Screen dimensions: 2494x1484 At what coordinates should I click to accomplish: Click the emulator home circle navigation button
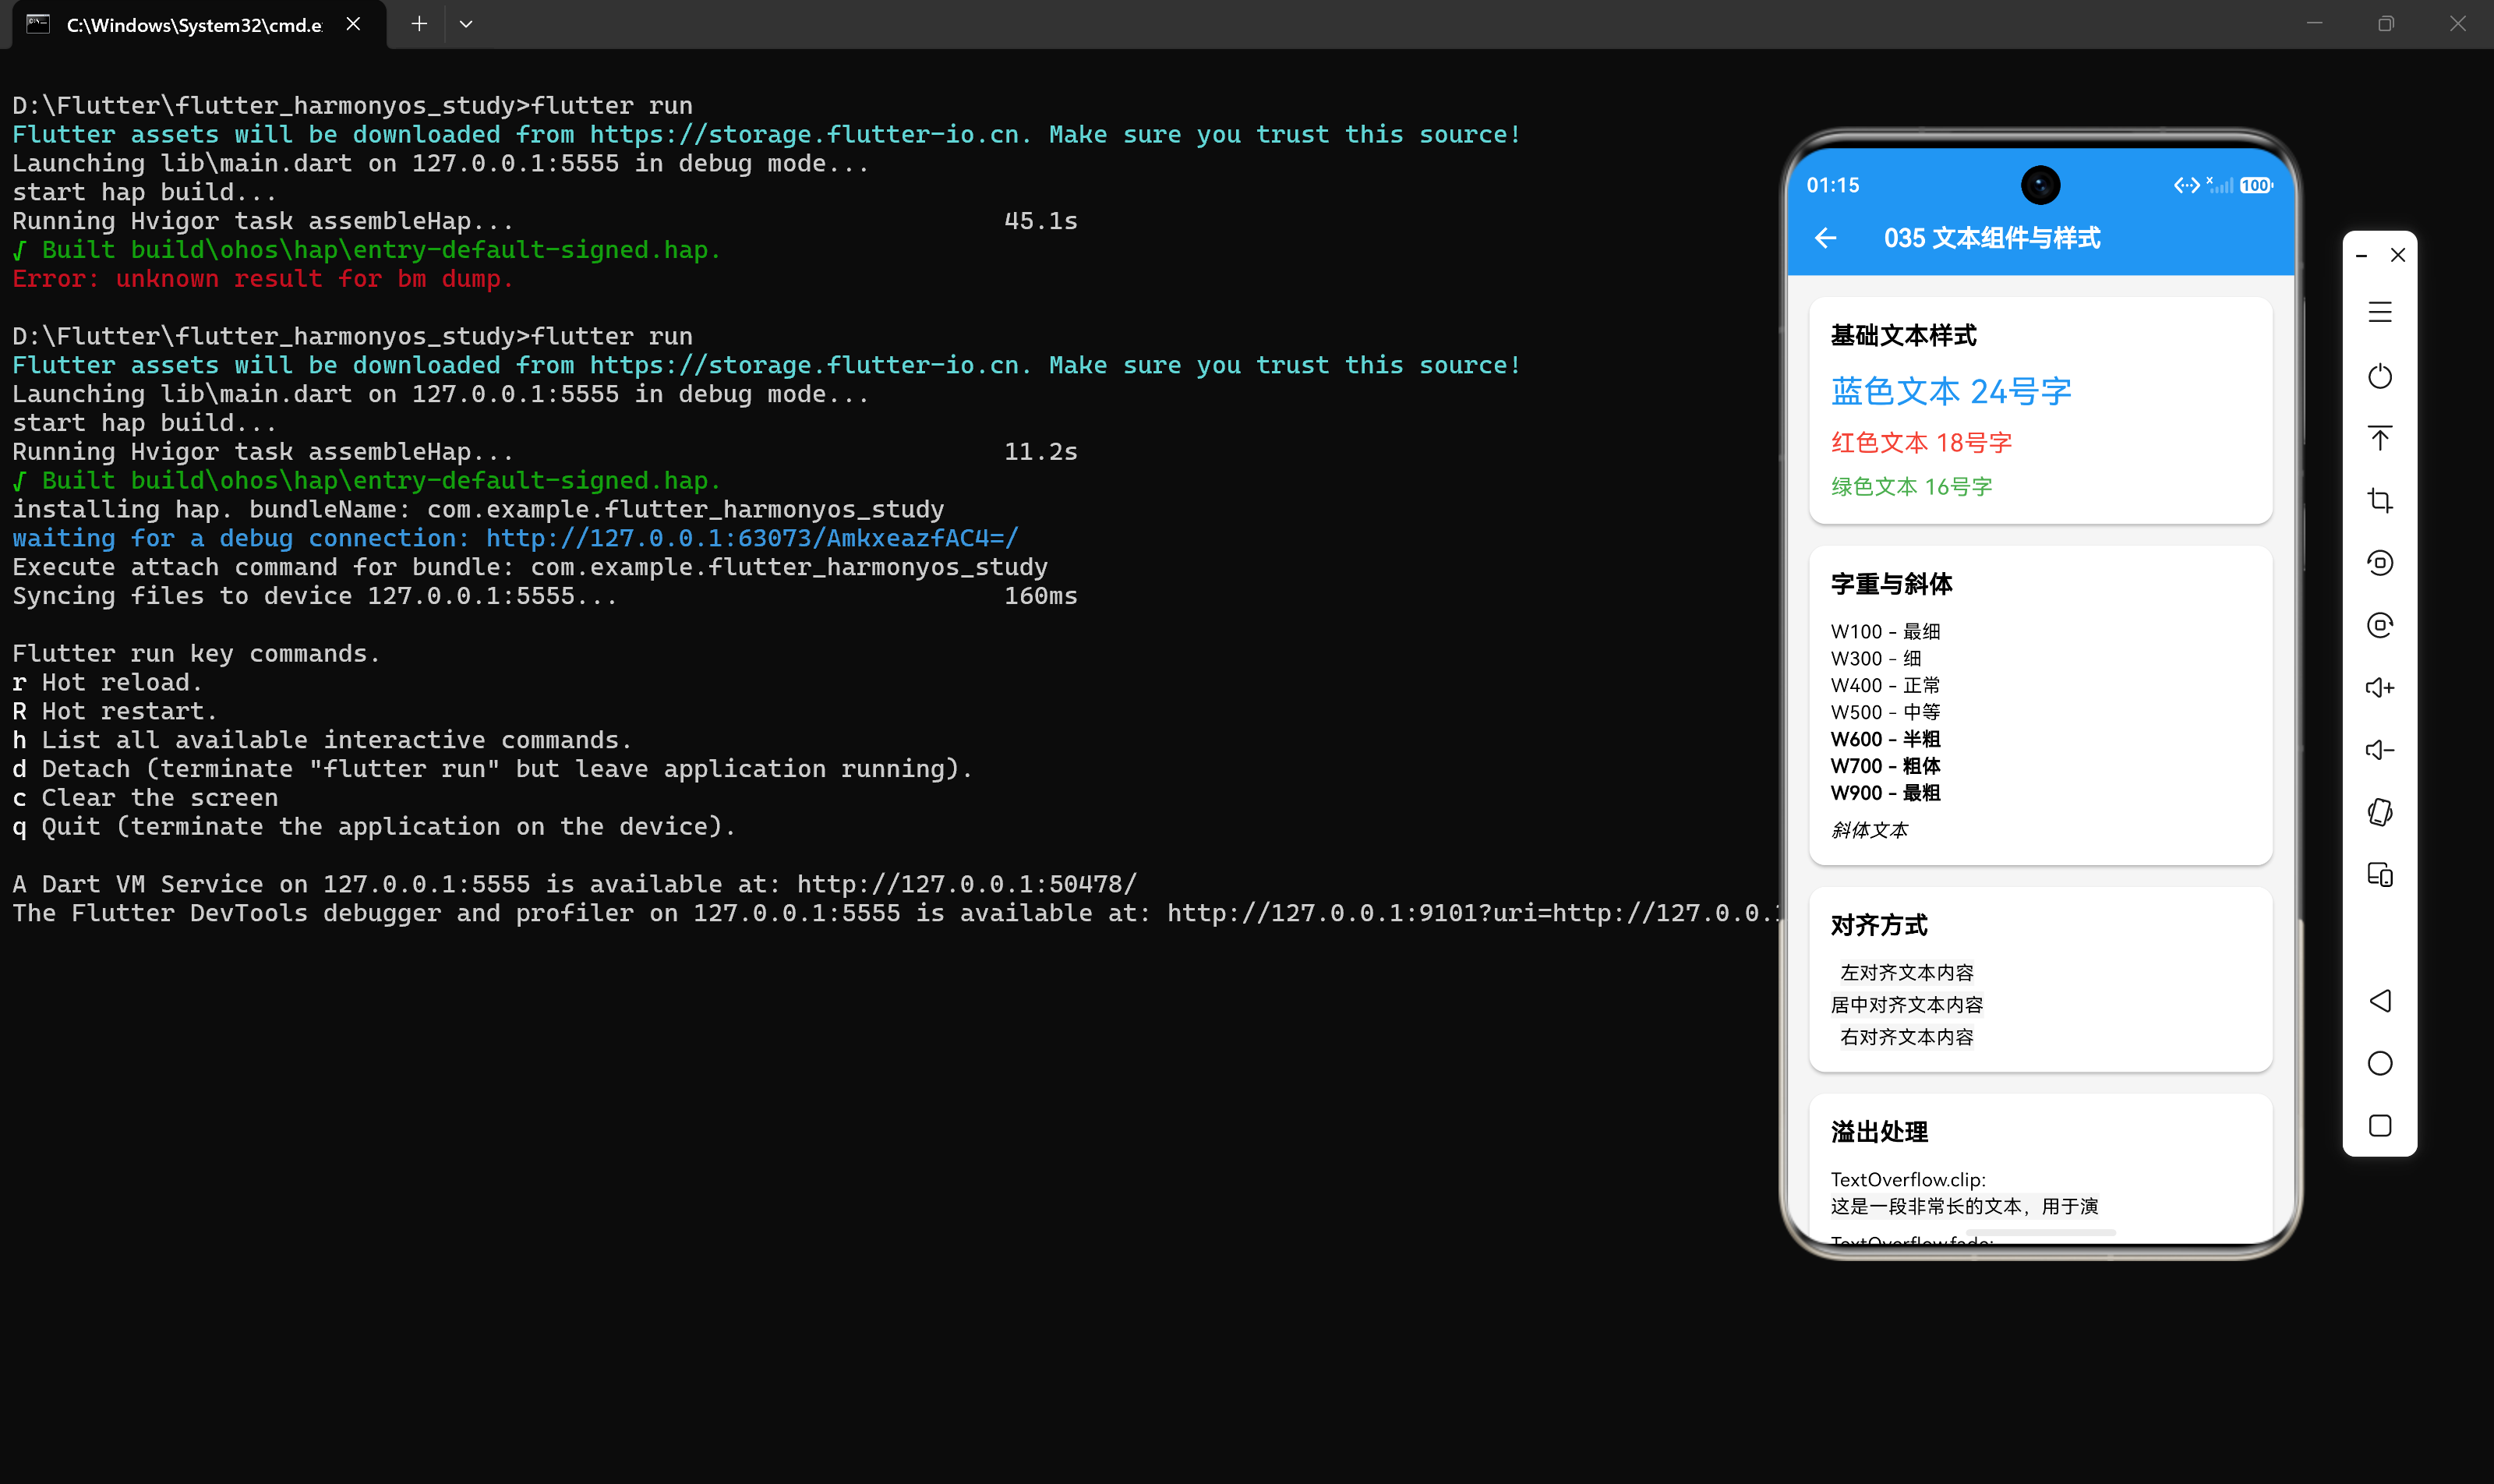pos(2380,1063)
